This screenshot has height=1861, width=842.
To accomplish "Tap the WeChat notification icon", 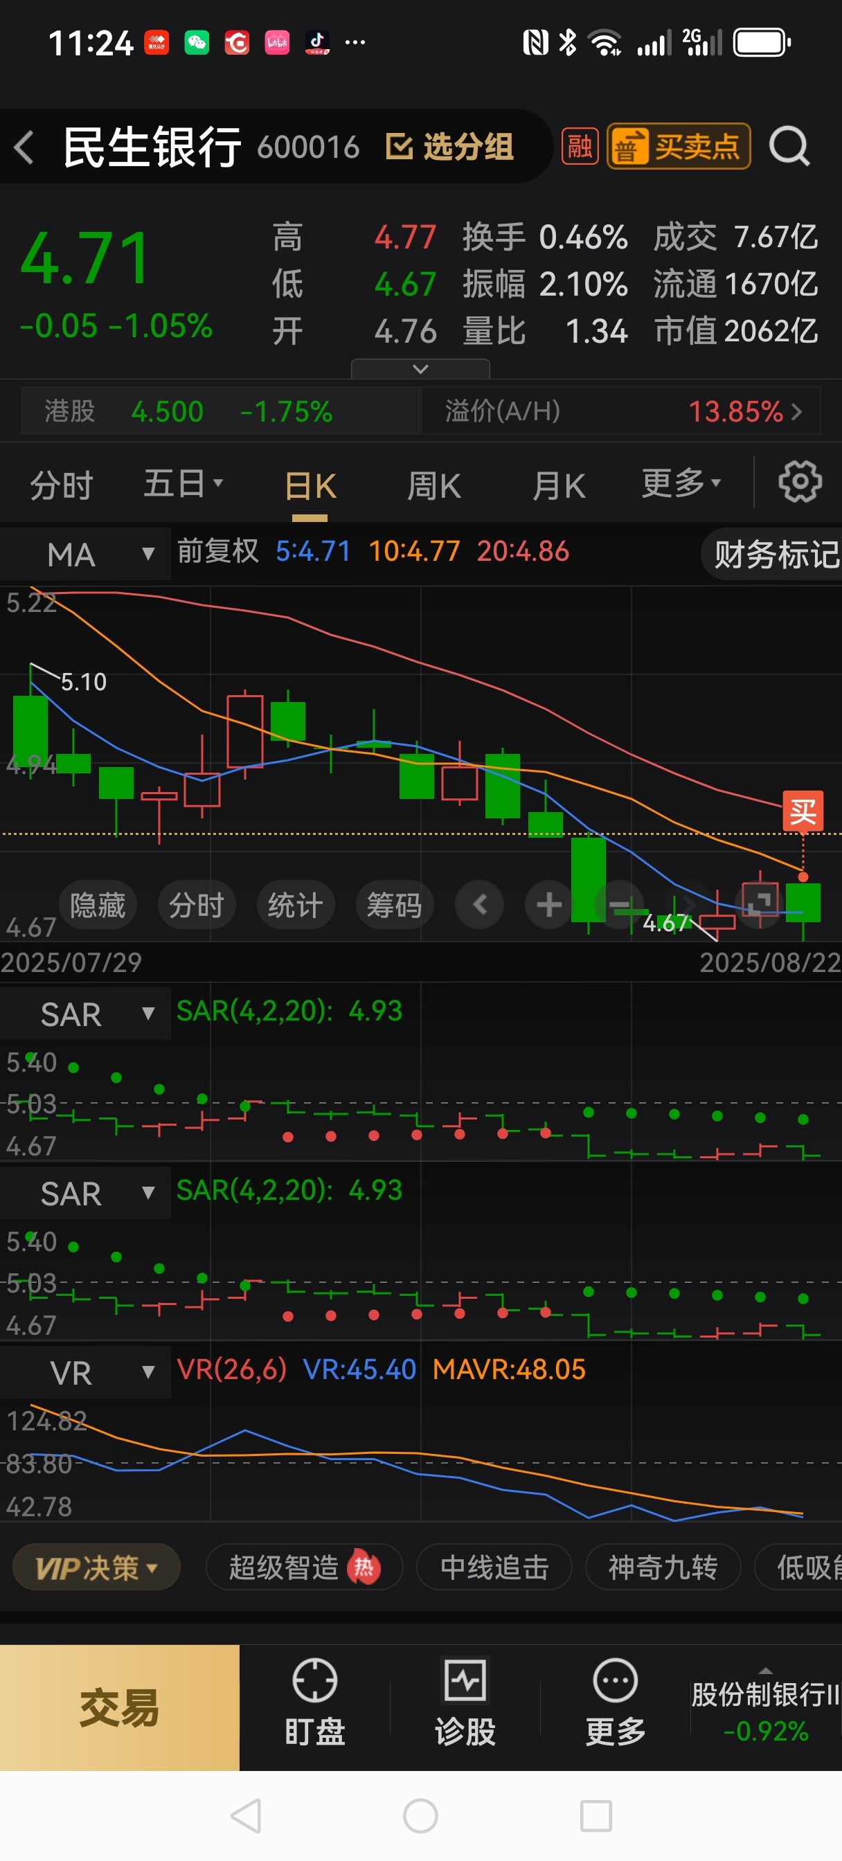I will point(197,43).
